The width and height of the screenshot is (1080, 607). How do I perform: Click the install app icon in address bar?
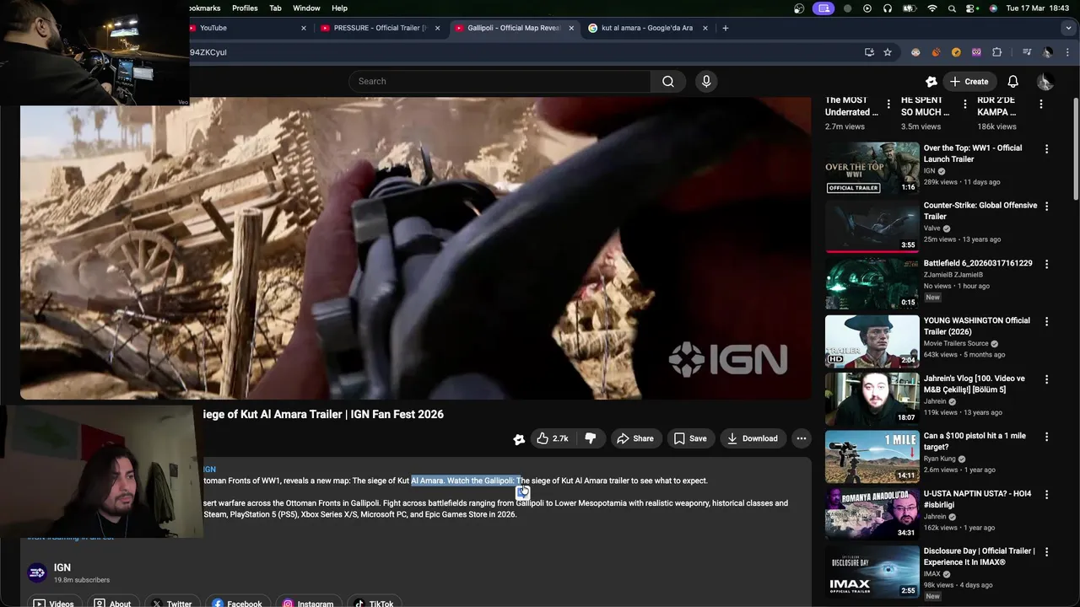[869, 52]
